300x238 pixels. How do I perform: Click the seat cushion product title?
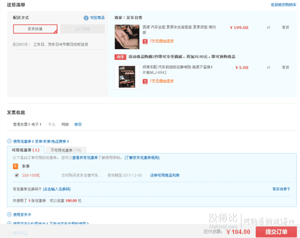coord(180,30)
